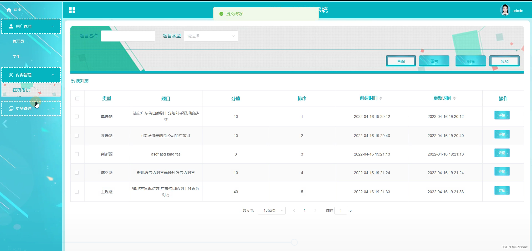The image size is (532, 251).
Task: Check the 判断题 row checkbox
Action: coord(77,154)
